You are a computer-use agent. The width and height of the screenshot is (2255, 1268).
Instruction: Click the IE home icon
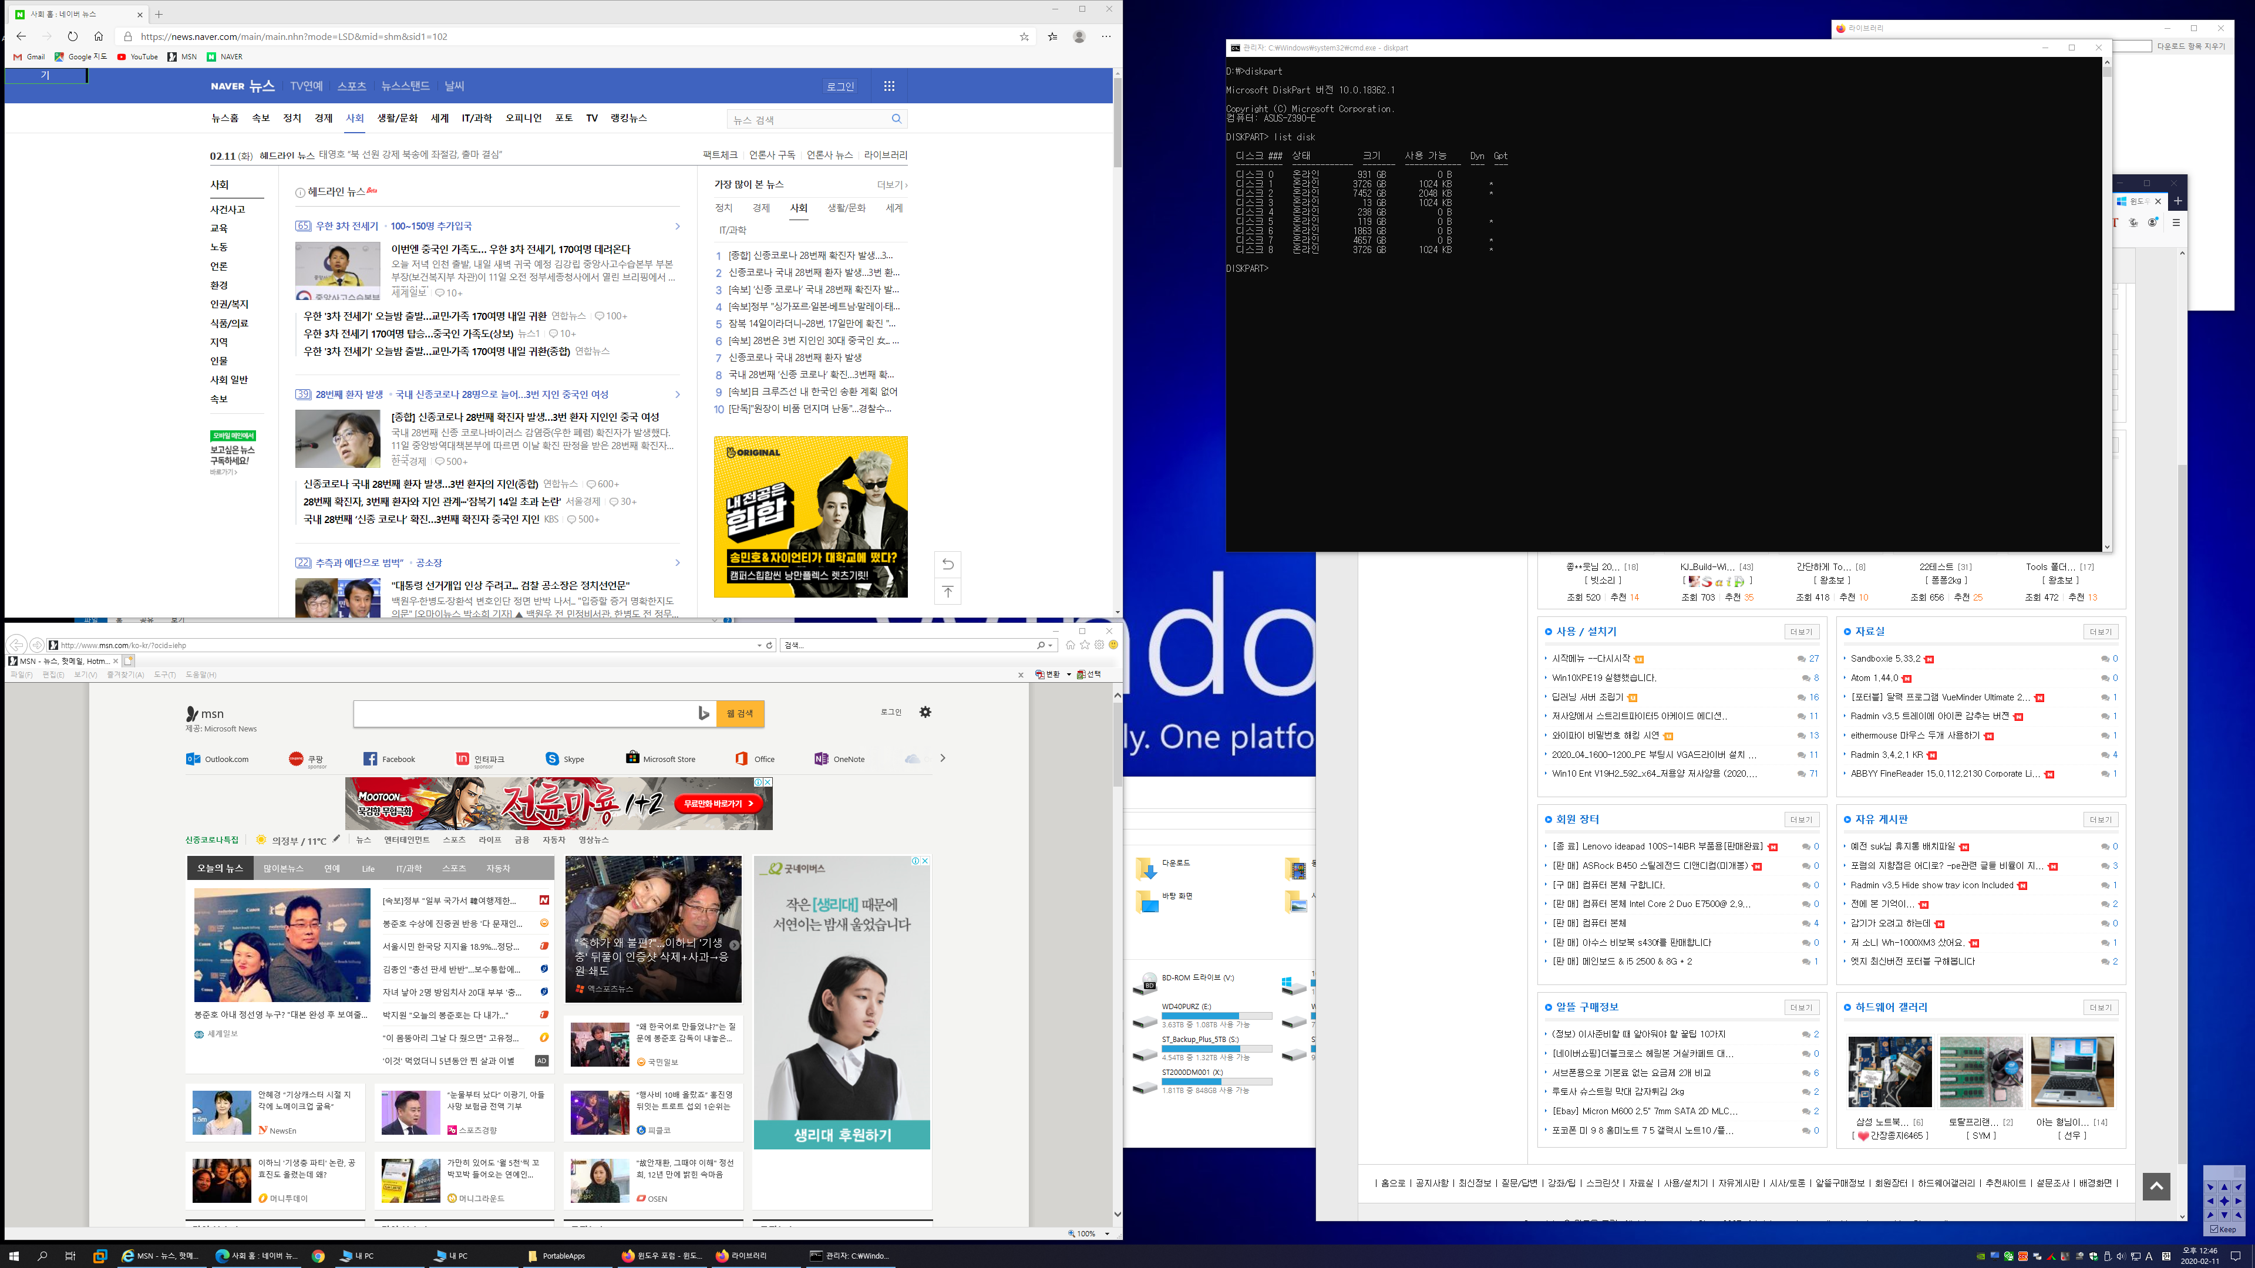click(1070, 645)
